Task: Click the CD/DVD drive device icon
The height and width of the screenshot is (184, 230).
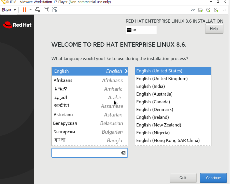Action: tap(208, 10)
